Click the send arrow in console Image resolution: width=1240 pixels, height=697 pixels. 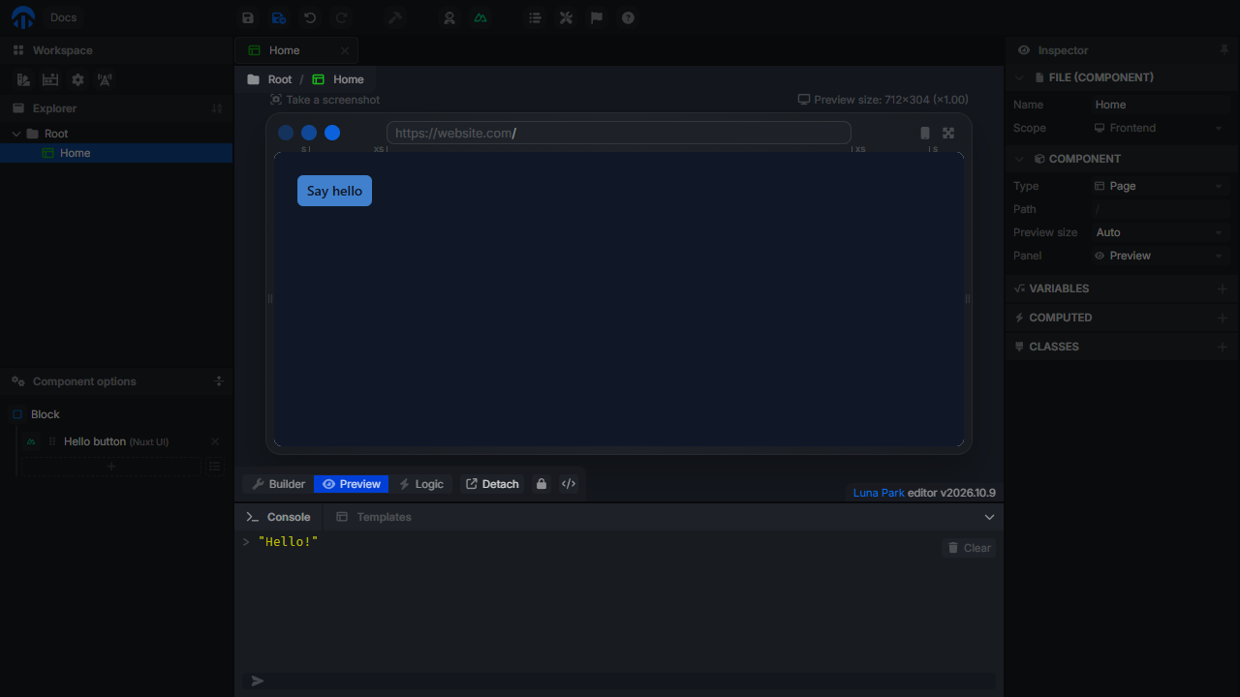pos(258,682)
